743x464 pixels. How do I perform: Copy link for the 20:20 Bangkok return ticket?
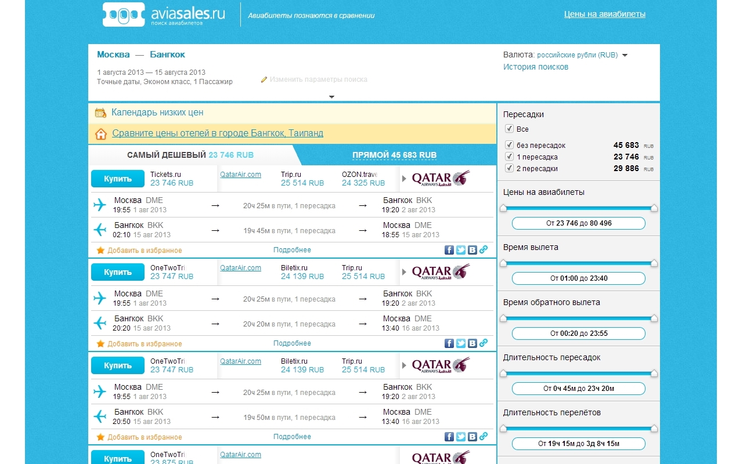tap(484, 343)
